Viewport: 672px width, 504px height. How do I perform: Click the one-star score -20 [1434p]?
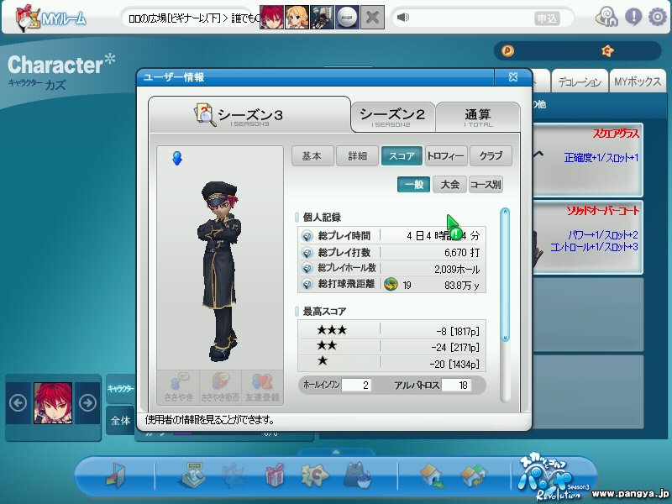tap(454, 365)
